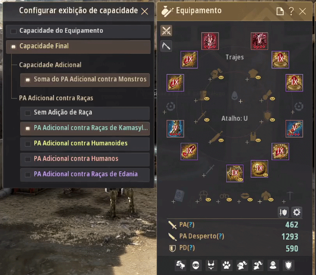Click the PA Desperto question mark link
This screenshot has width=316, height=275.
[x=221, y=236]
